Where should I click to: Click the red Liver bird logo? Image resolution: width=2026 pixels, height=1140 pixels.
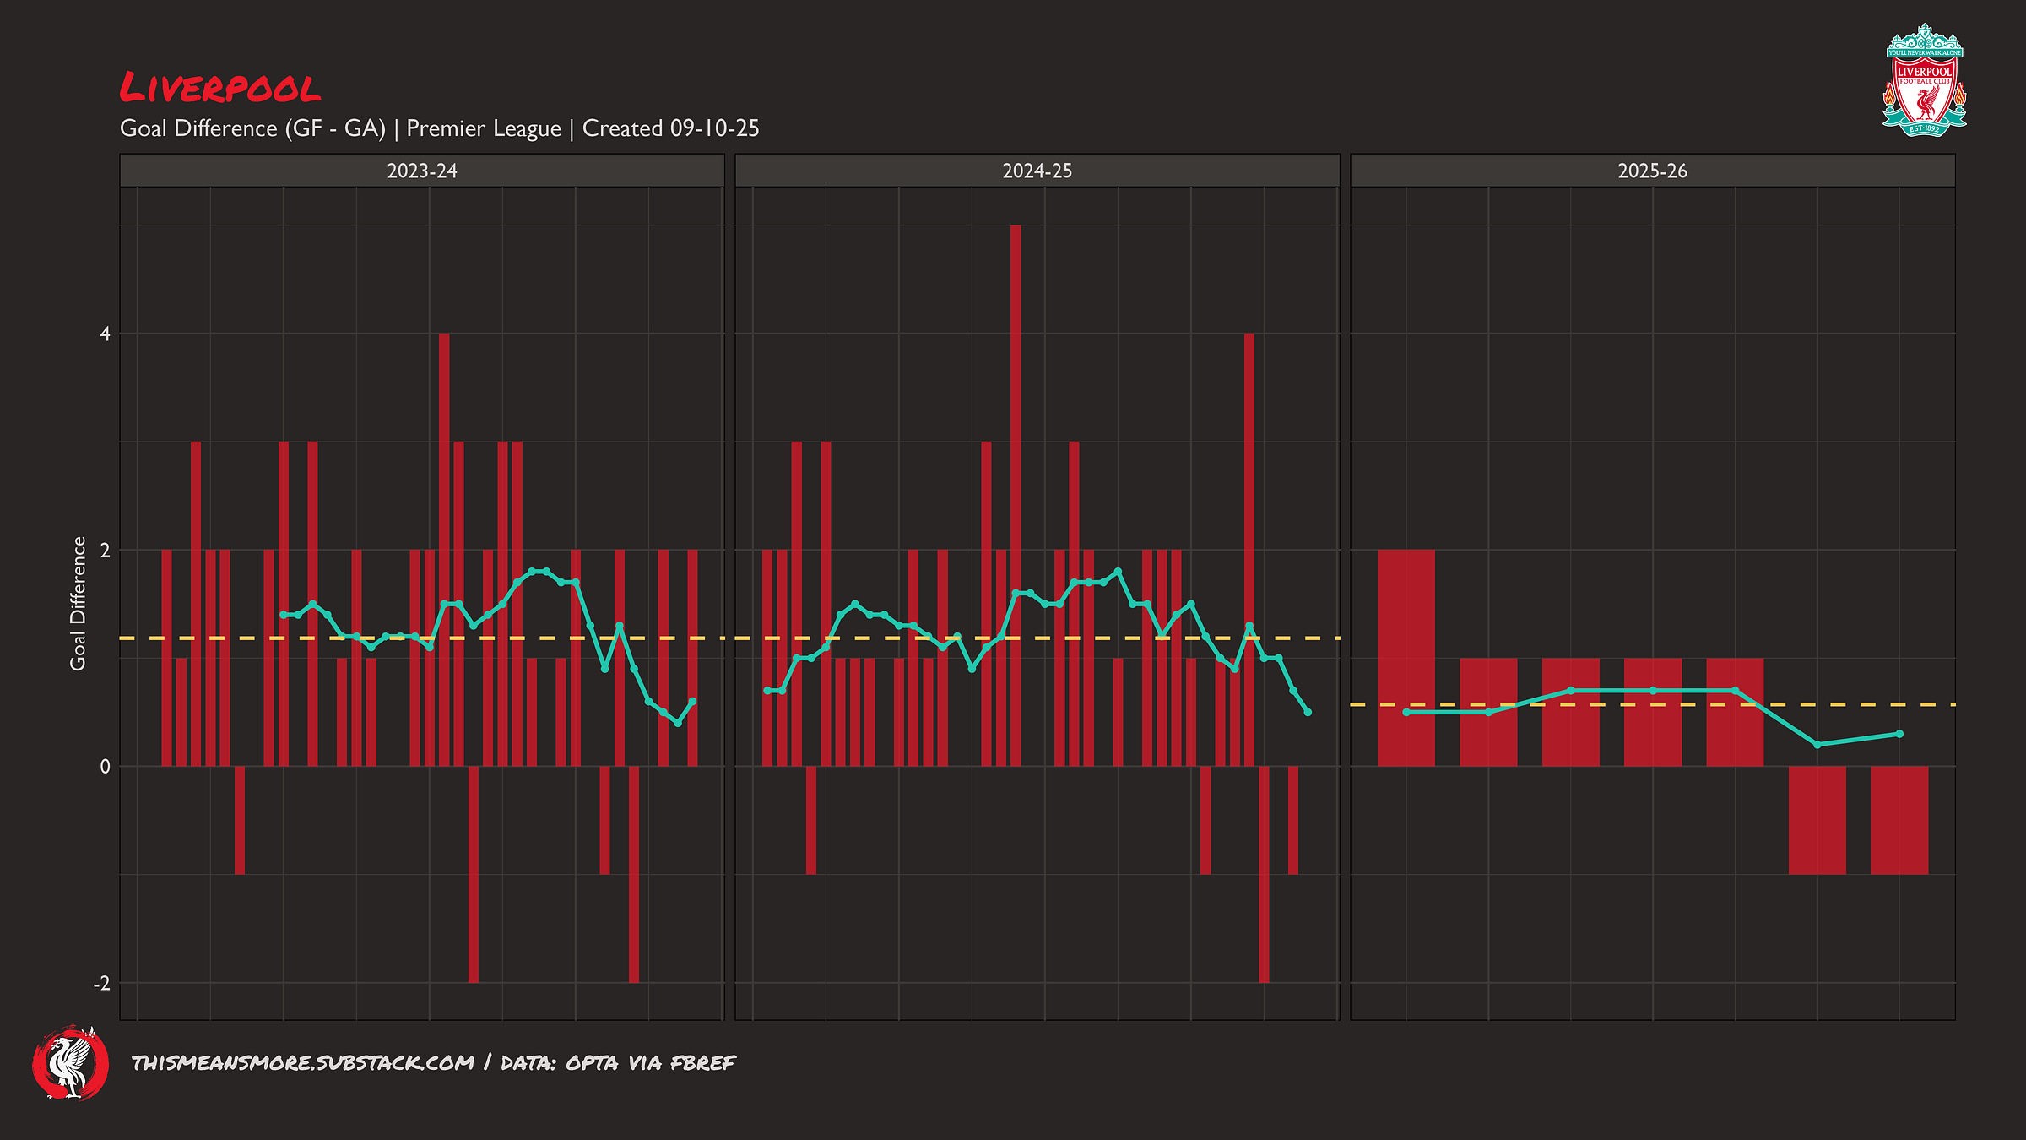tap(71, 1063)
